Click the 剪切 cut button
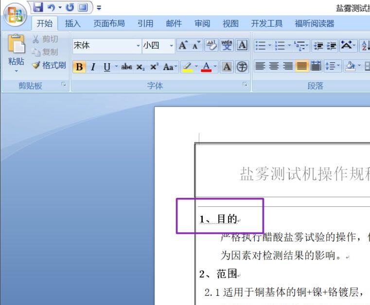370x305 pixels. click(x=45, y=39)
